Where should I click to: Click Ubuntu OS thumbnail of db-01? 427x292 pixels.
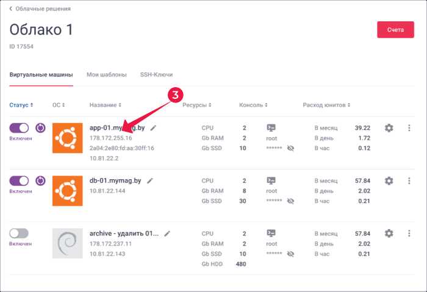(x=67, y=190)
